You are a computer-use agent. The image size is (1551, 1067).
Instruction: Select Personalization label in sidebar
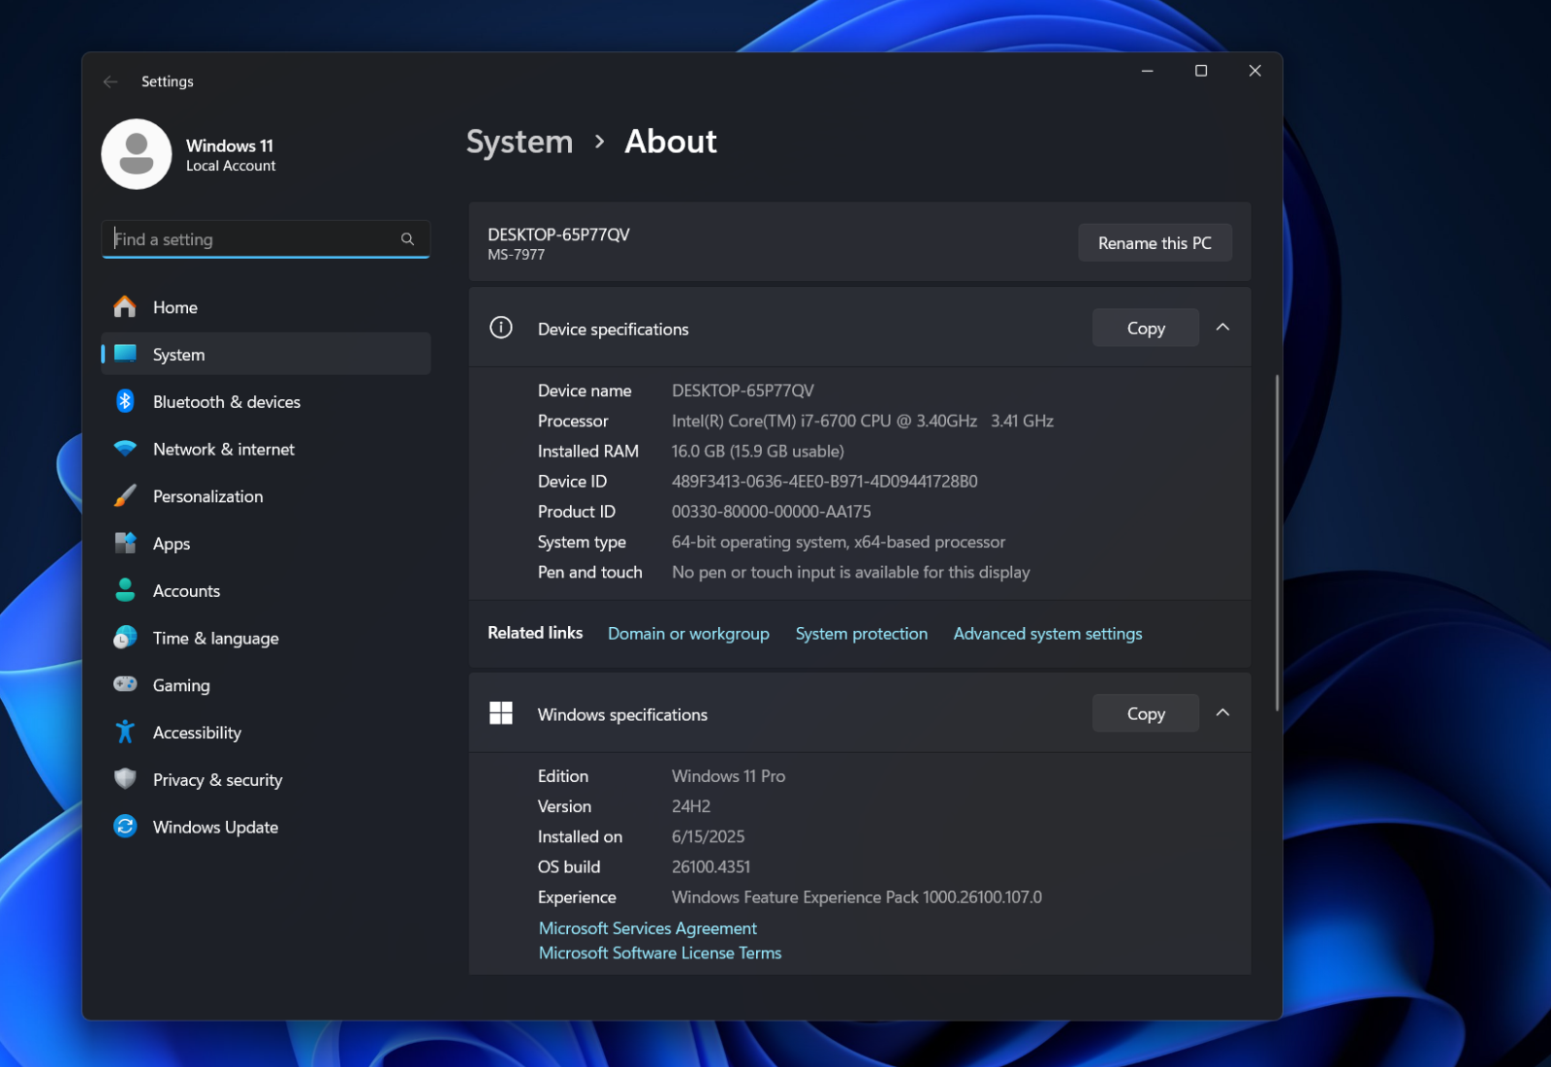pos(208,497)
